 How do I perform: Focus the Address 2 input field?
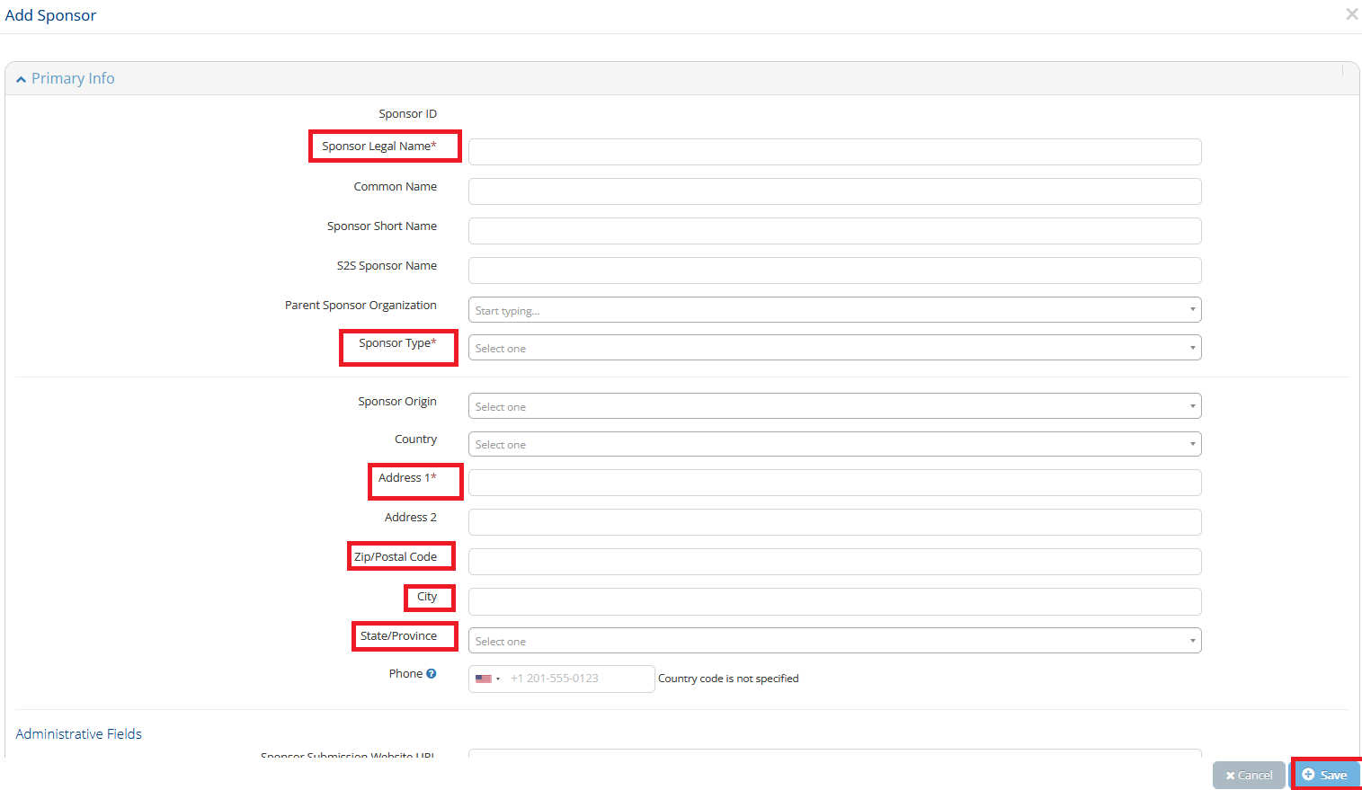click(834, 522)
